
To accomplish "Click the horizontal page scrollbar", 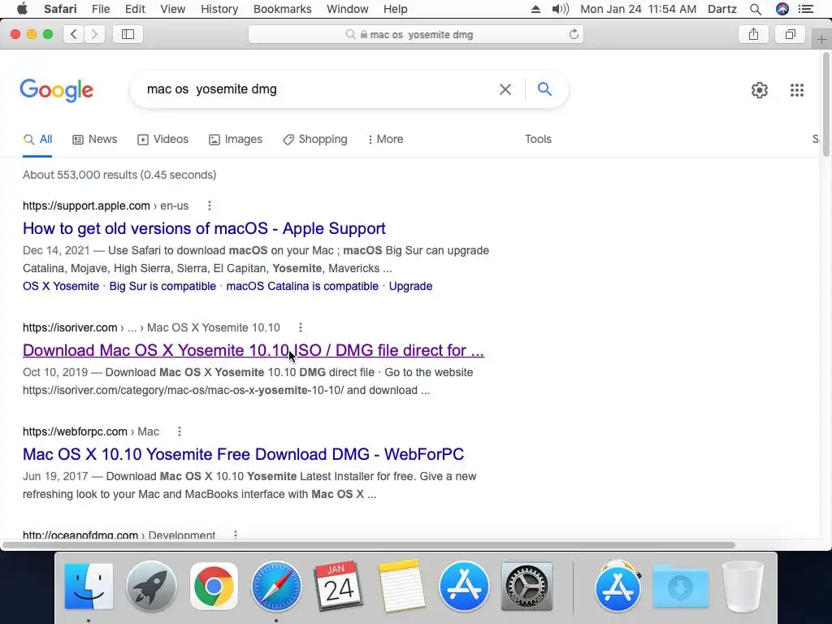I will 369,545.
